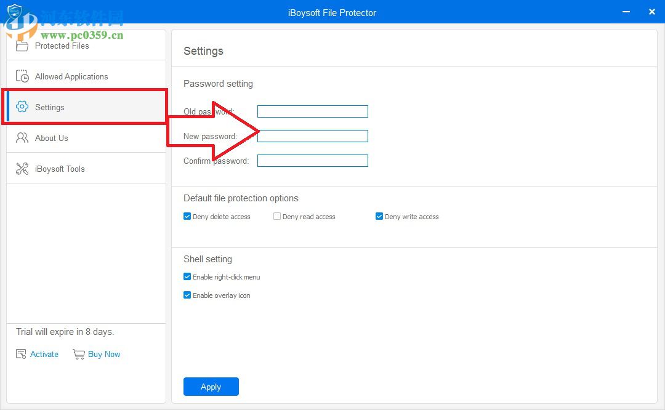Click the Protected Files folder icon
The height and width of the screenshot is (410, 665).
[22, 45]
